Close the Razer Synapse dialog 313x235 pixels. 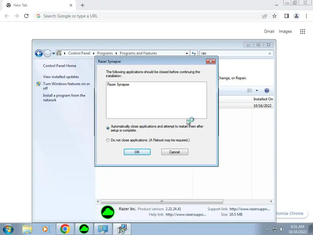point(211,61)
